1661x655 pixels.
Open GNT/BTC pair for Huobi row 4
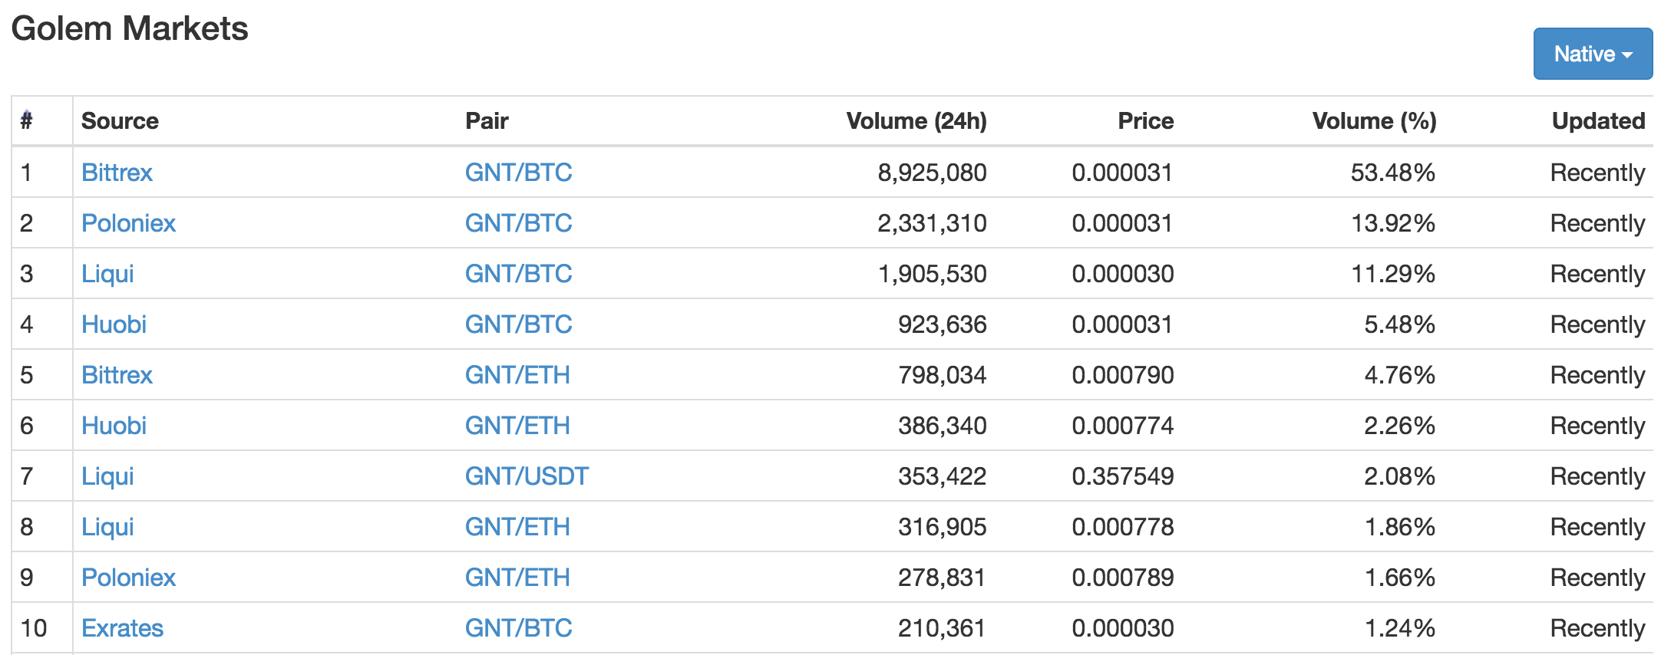(x=518, y=324)
